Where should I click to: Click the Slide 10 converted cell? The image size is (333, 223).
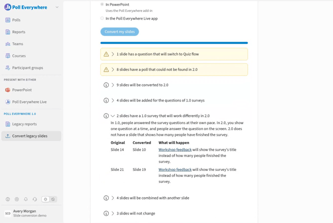click(139, 150)
